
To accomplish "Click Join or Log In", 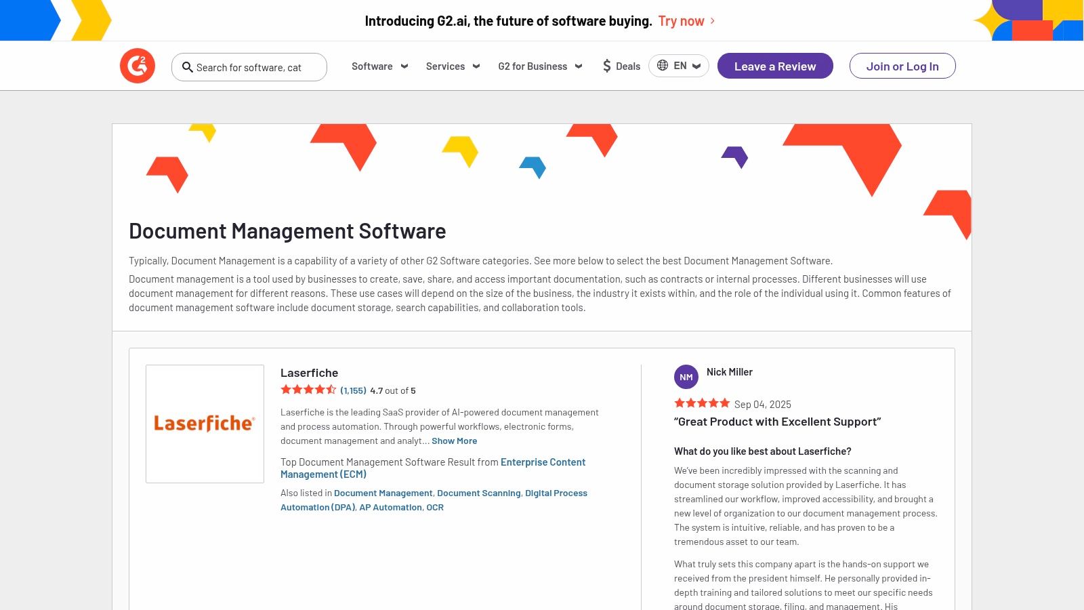I will tap(902, 66).
